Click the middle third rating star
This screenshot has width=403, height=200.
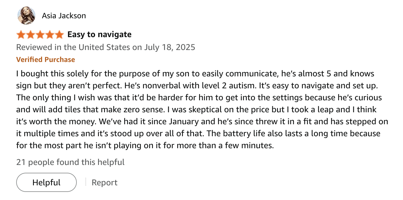40,35
